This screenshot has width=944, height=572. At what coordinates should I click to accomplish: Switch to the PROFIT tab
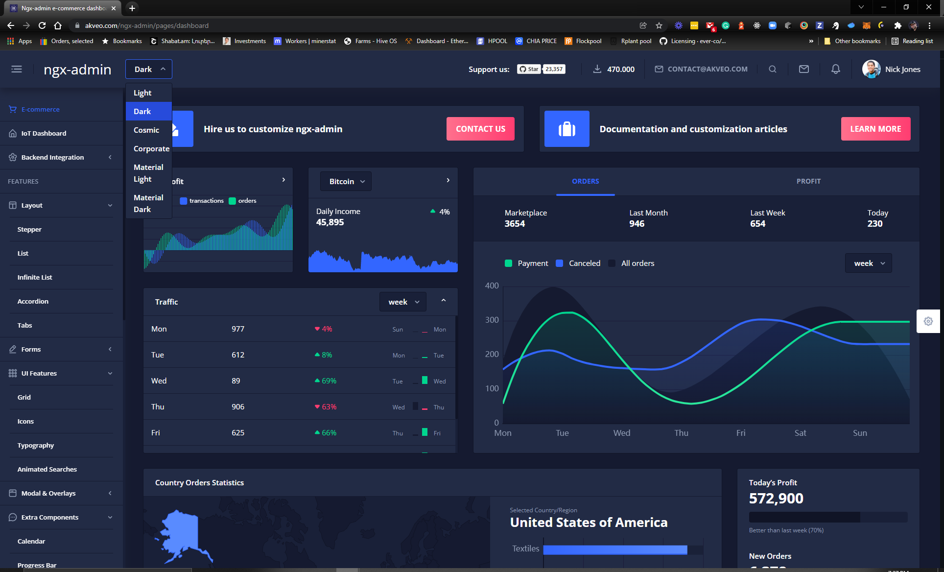808,181
